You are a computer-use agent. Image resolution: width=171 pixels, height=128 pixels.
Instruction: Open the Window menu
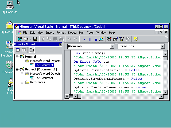click(x=101, y=33)
